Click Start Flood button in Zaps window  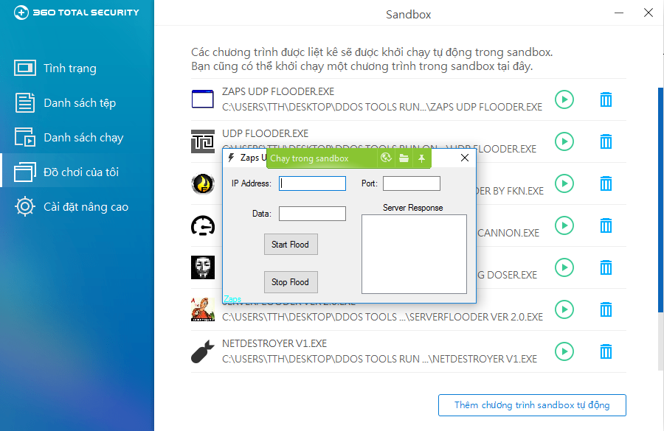(x=291, y=245)
